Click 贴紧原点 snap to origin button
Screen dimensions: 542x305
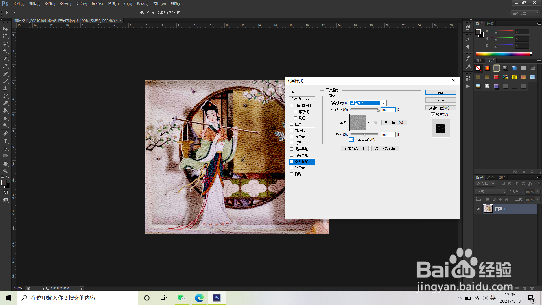(394, 123)
